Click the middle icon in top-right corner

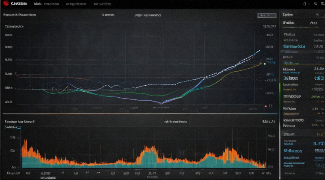tap(316, 4)
